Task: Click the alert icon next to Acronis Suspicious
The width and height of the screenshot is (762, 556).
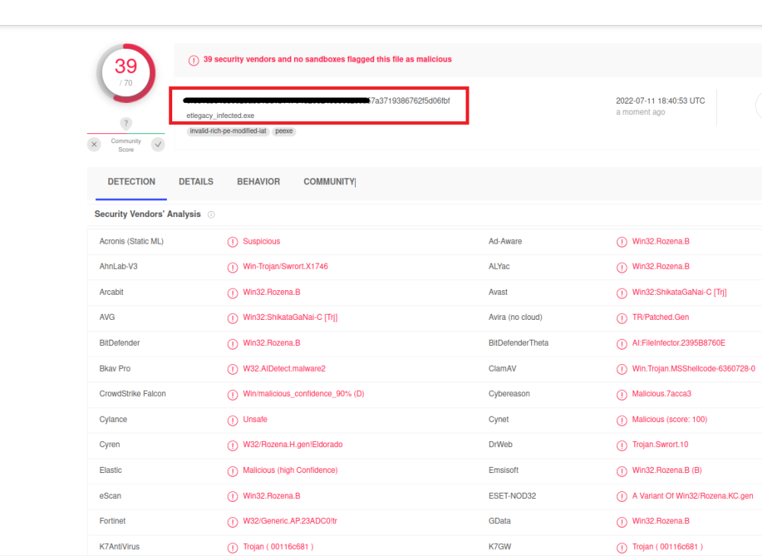Action: click(232, 242)
